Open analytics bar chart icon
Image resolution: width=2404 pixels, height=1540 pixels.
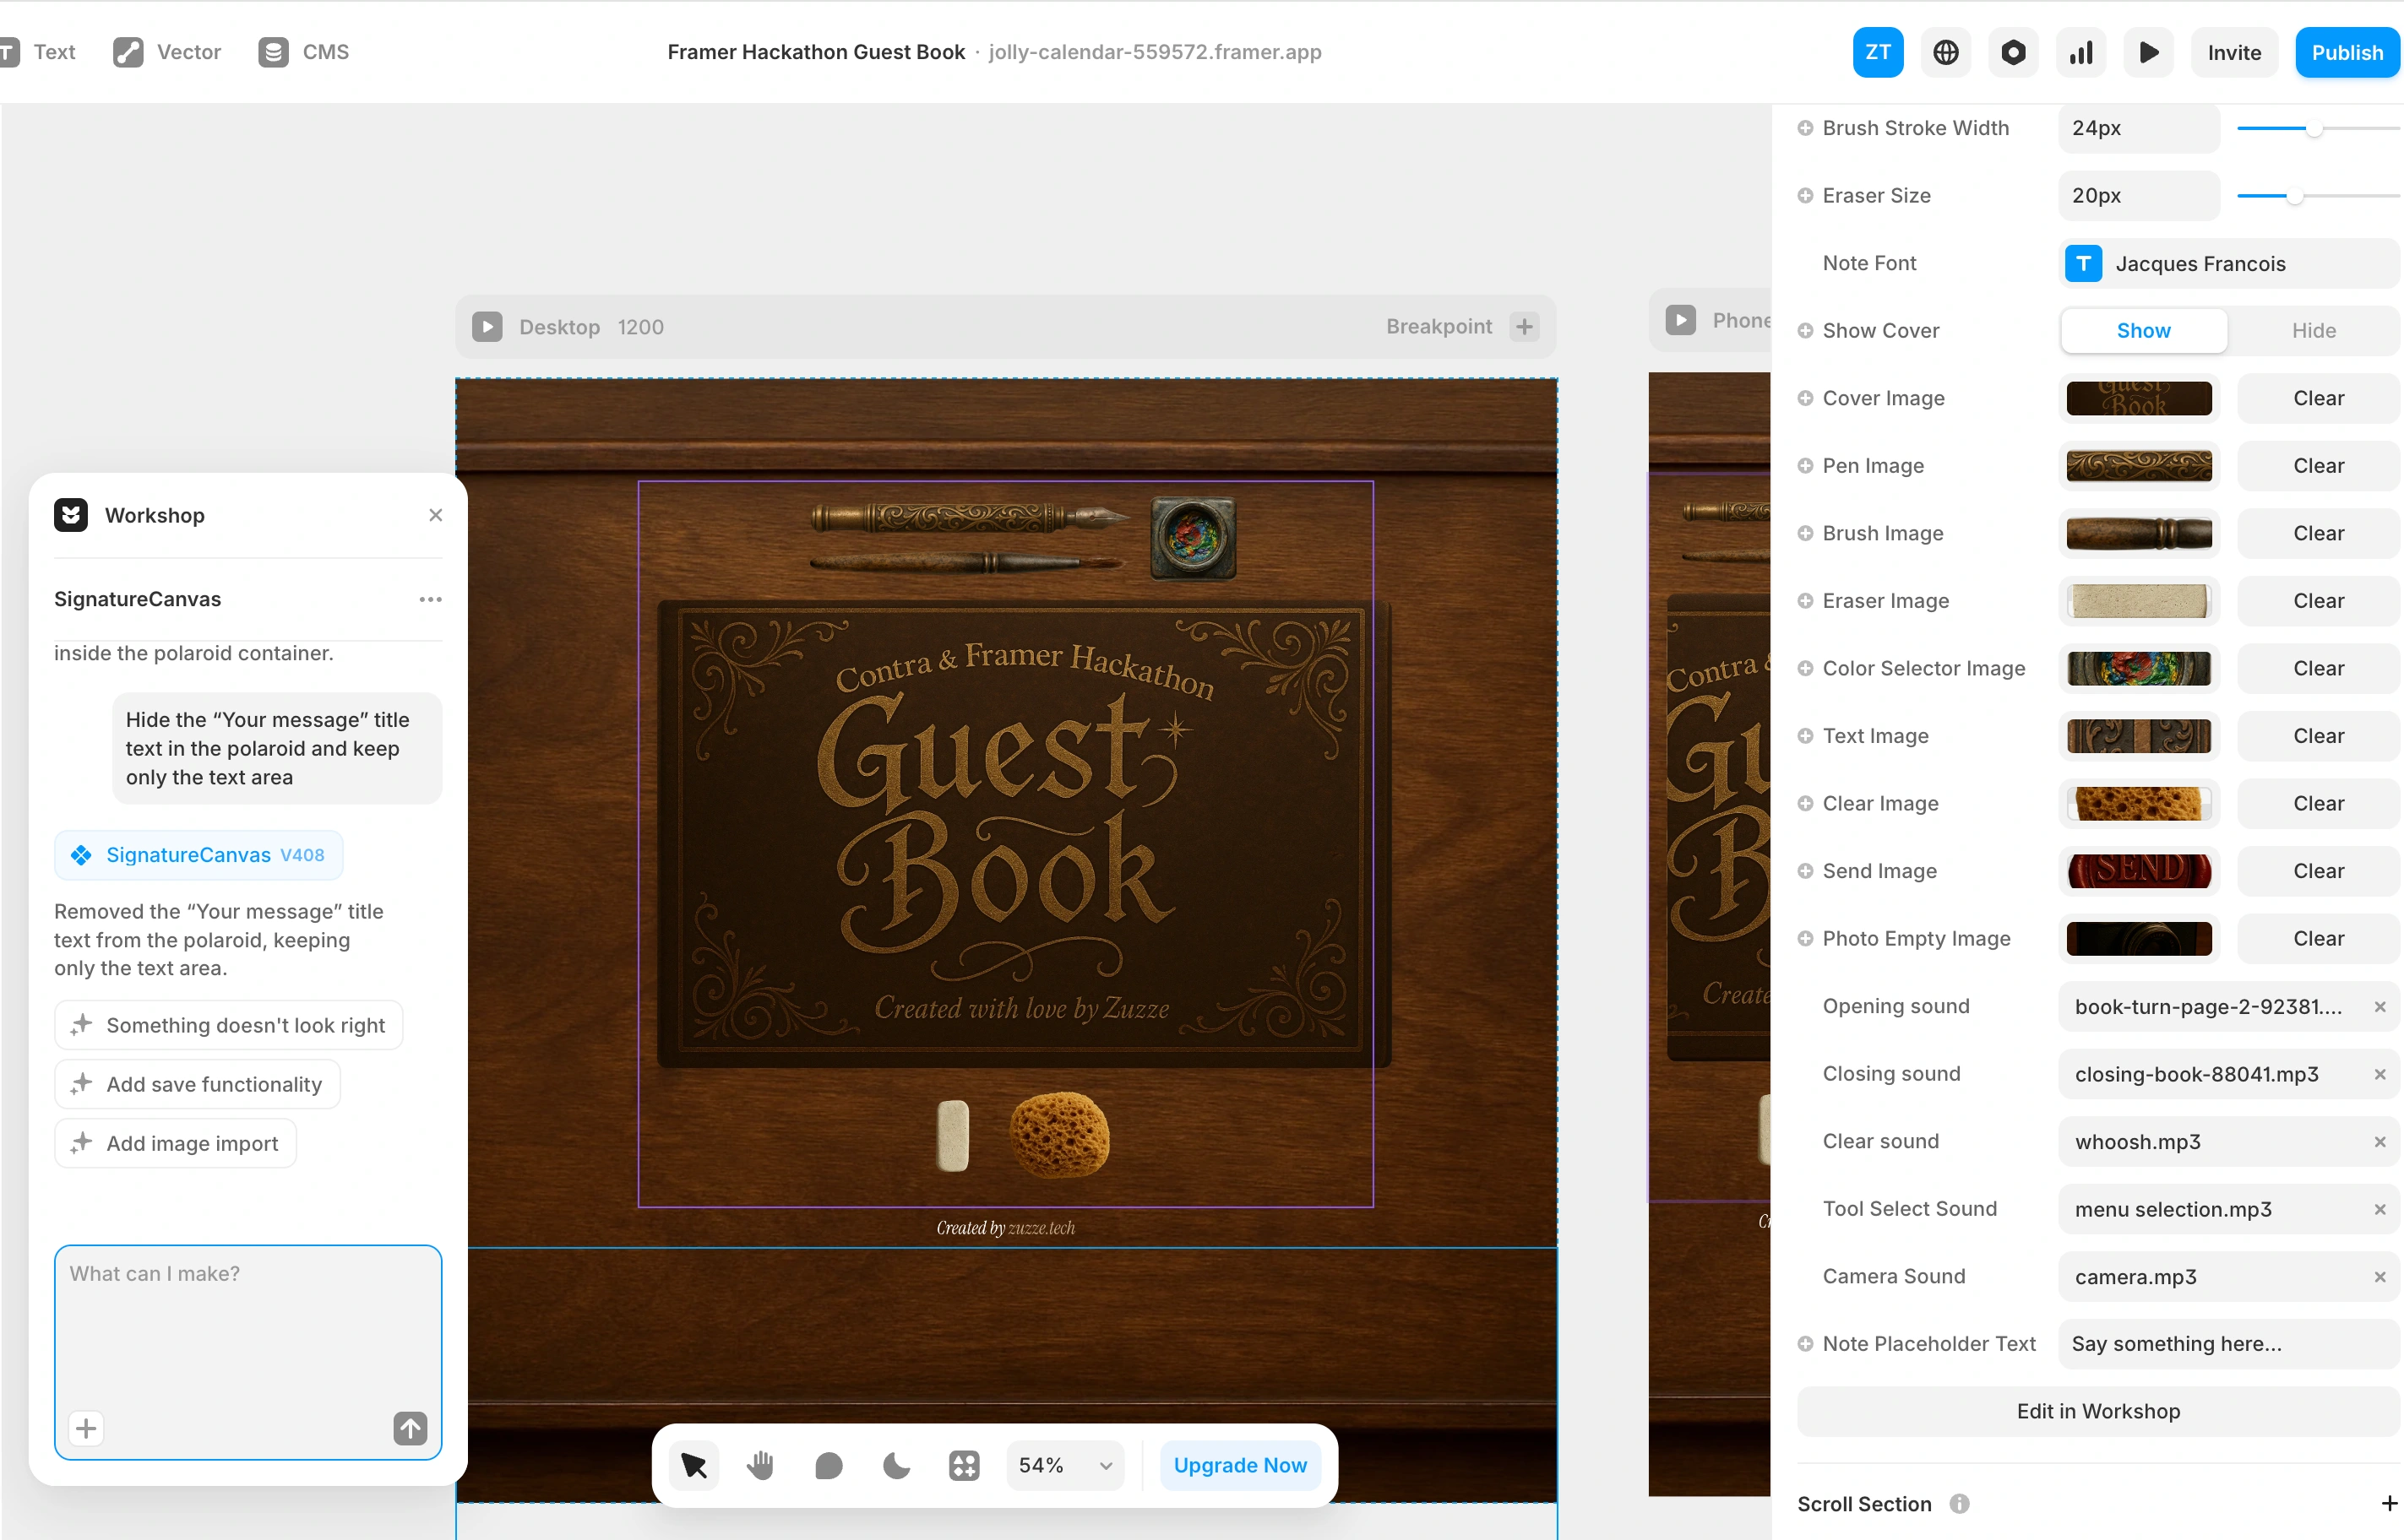click(2082, 52)
